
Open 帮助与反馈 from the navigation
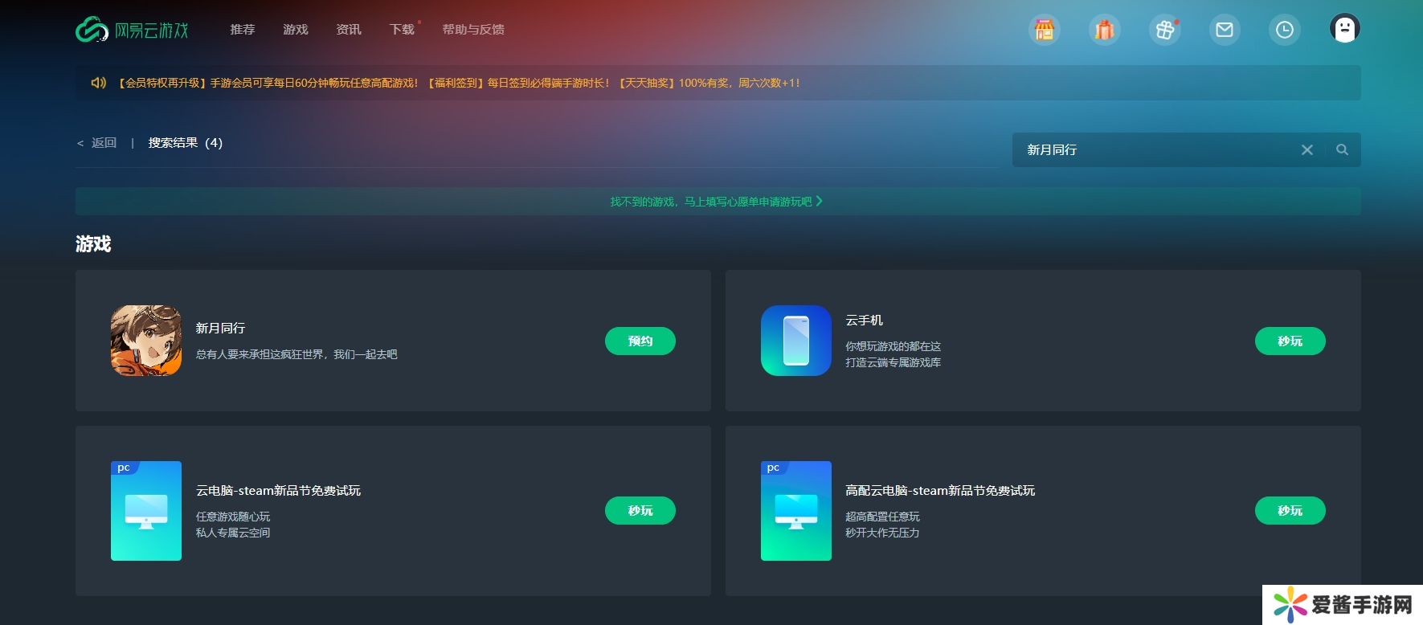472,30
